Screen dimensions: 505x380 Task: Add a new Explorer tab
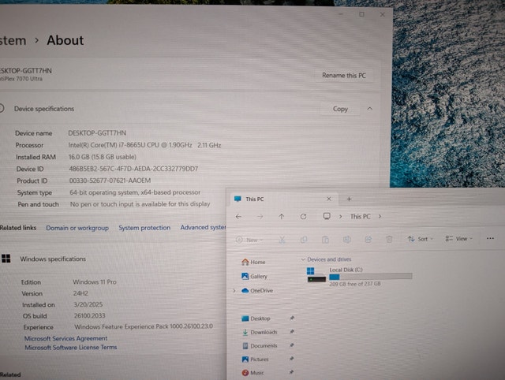pyautogui.click(x=349, y=199)
